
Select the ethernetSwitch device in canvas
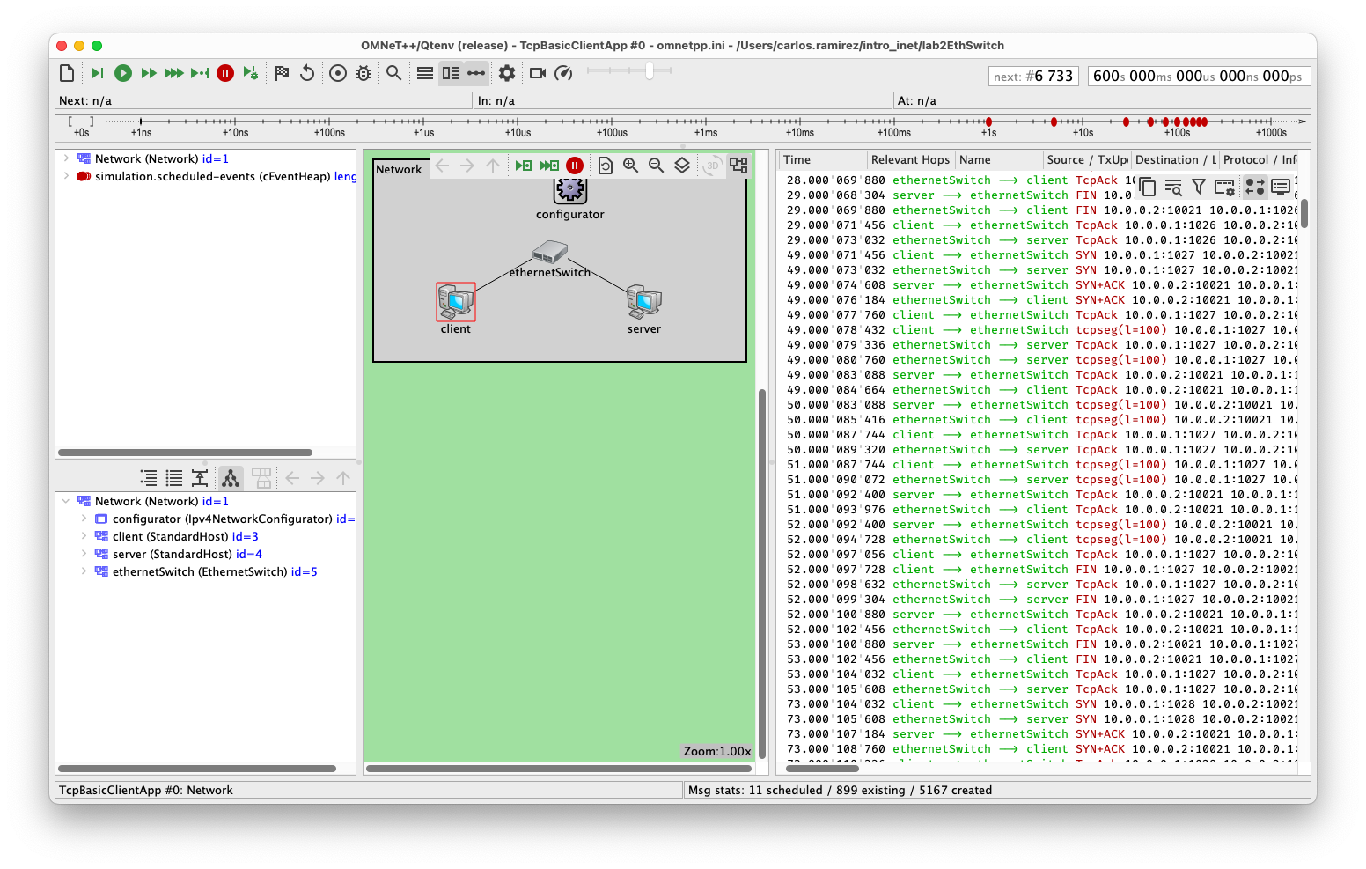(x=550, y=253)
